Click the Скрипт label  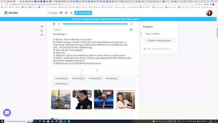click(x=57, y=30)
